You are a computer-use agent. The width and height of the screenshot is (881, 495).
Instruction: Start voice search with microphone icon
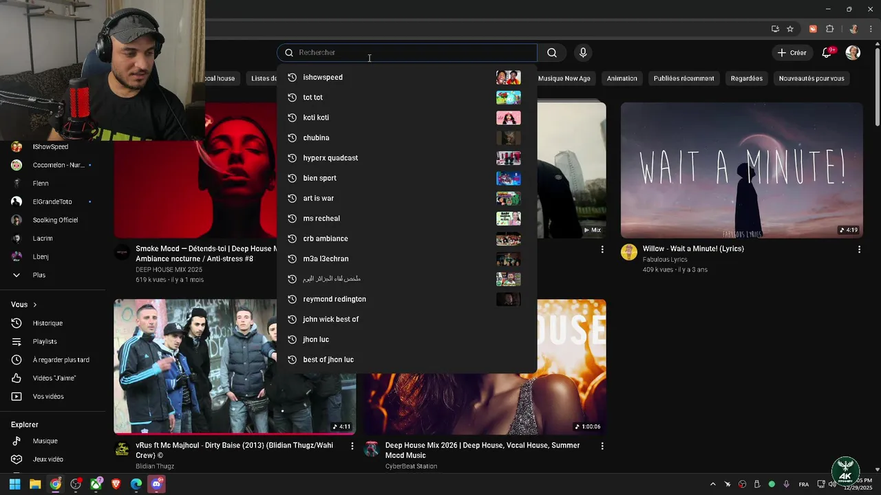click(x=583, y=53)
